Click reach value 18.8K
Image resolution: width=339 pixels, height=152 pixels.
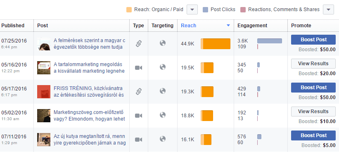pos(187,116)
